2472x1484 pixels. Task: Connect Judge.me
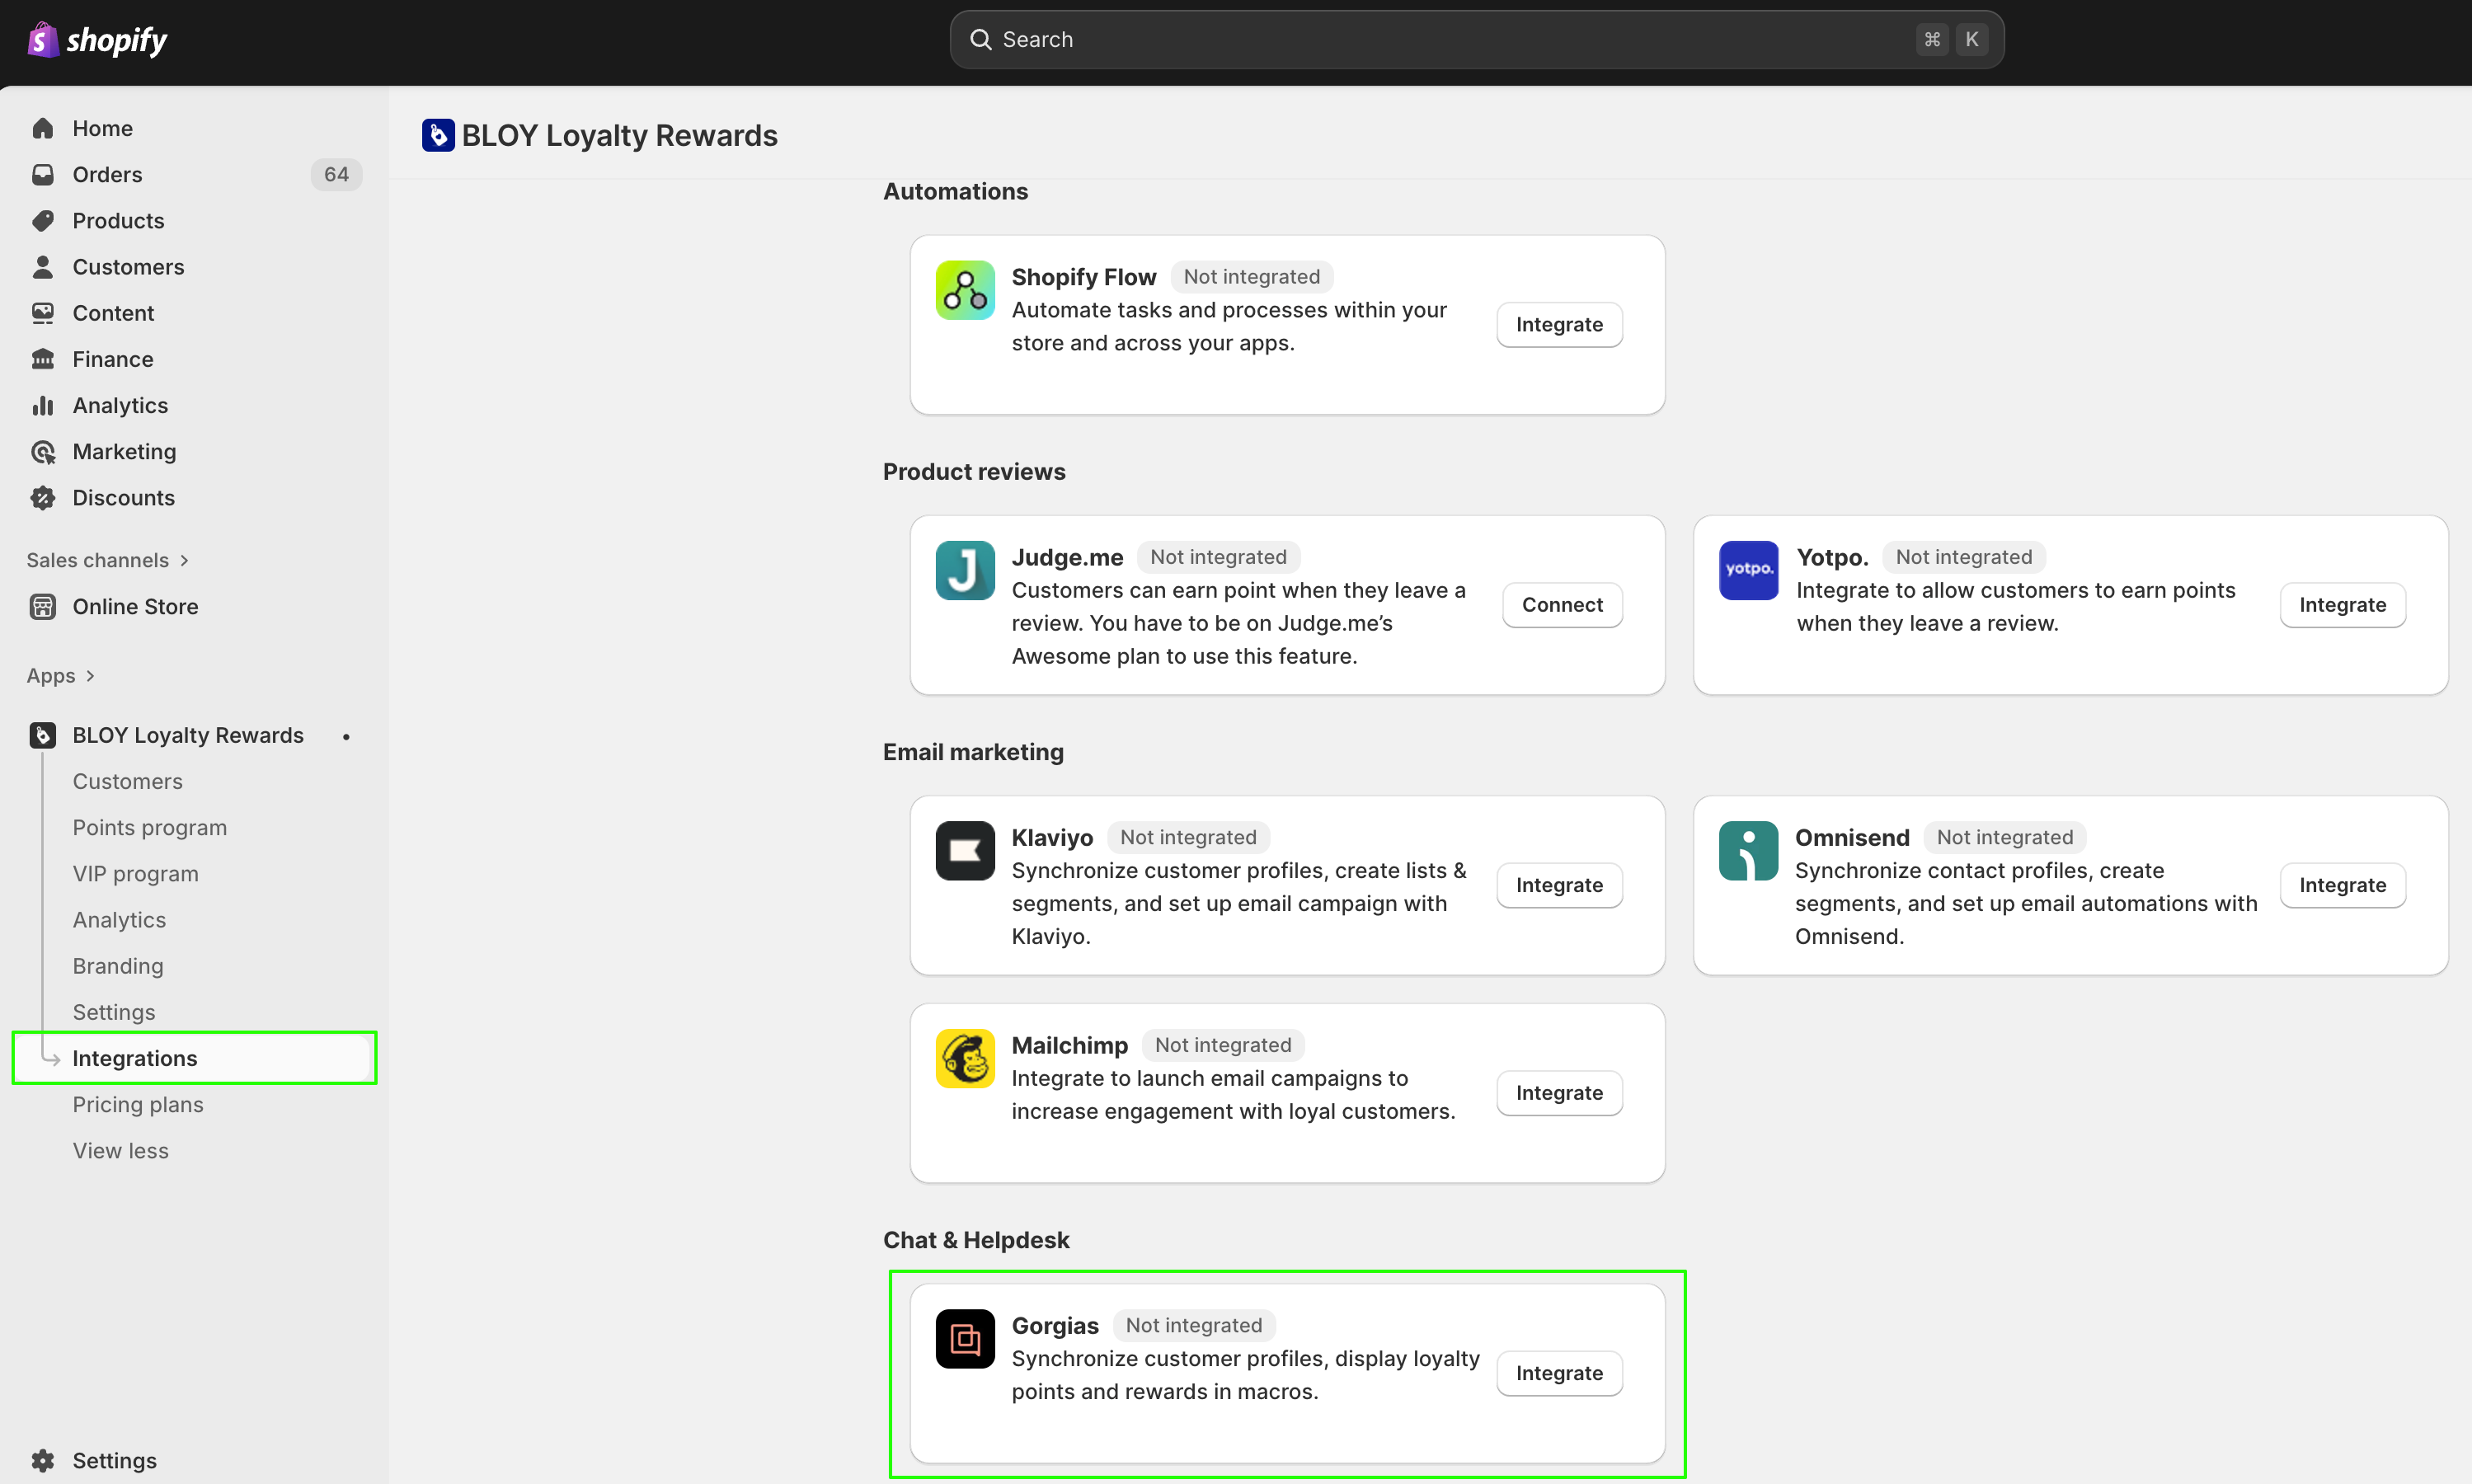click(x=1563, y=605)
